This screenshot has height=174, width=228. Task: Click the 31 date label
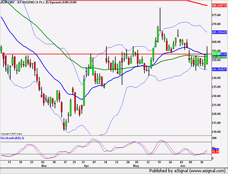tap(83, 162)
